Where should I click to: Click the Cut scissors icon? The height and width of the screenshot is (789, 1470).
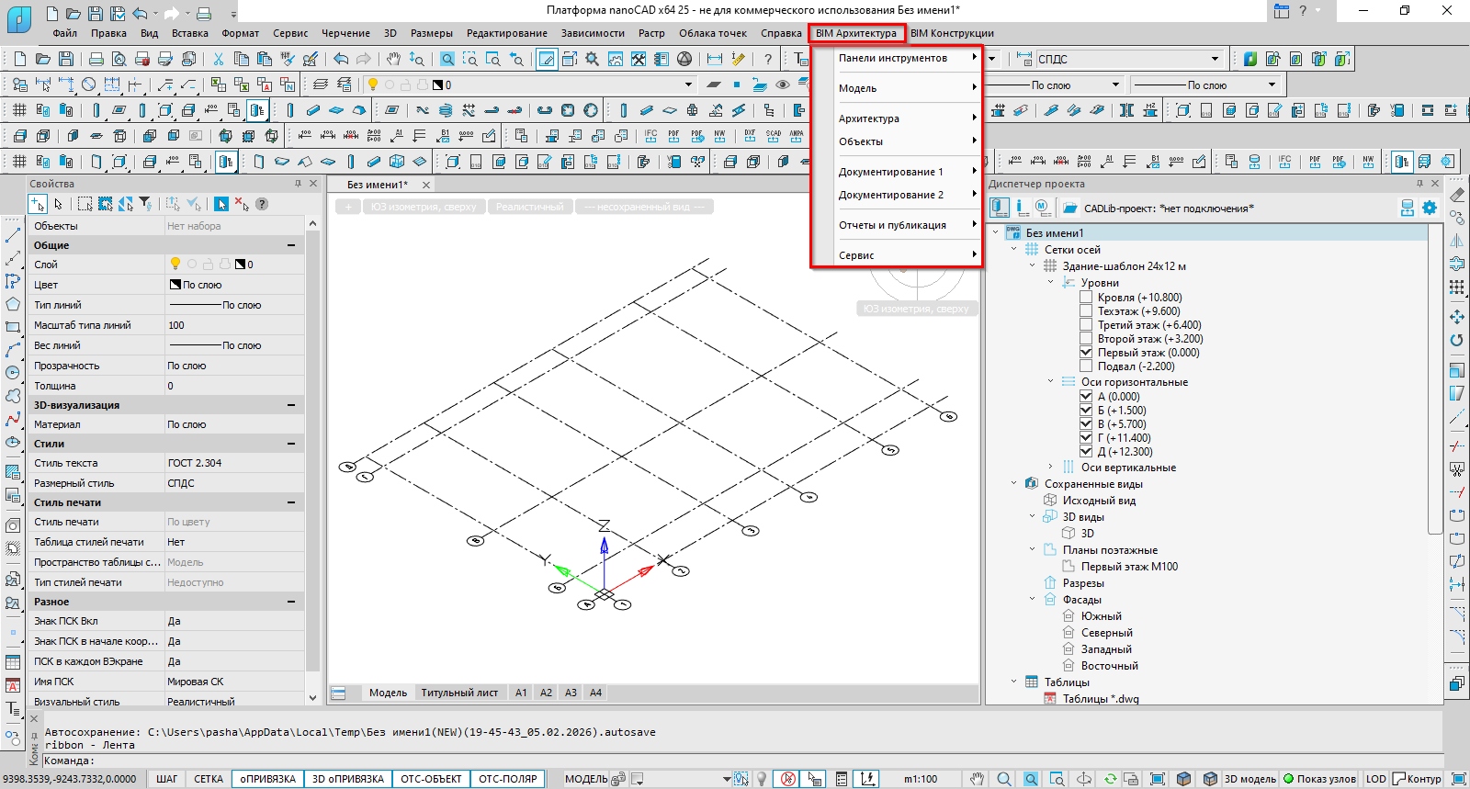tap(218, 59)
